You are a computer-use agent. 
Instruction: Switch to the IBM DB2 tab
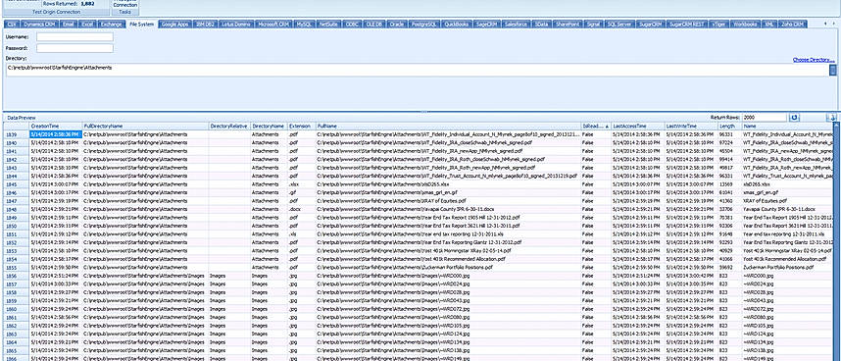click(x=206, y=25)
